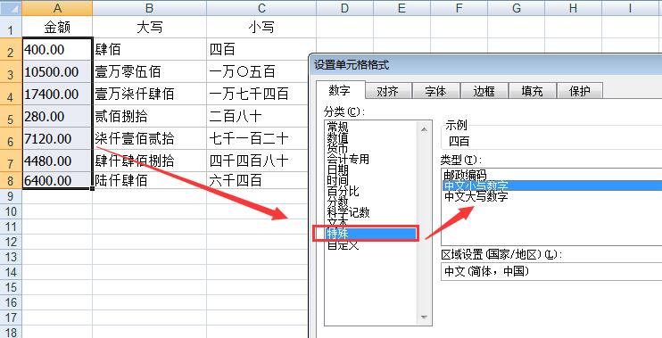Viewport: 662px width, 338px height.
Task: Click cell containing 陆仟肆佰
Action: coord(150,181)
